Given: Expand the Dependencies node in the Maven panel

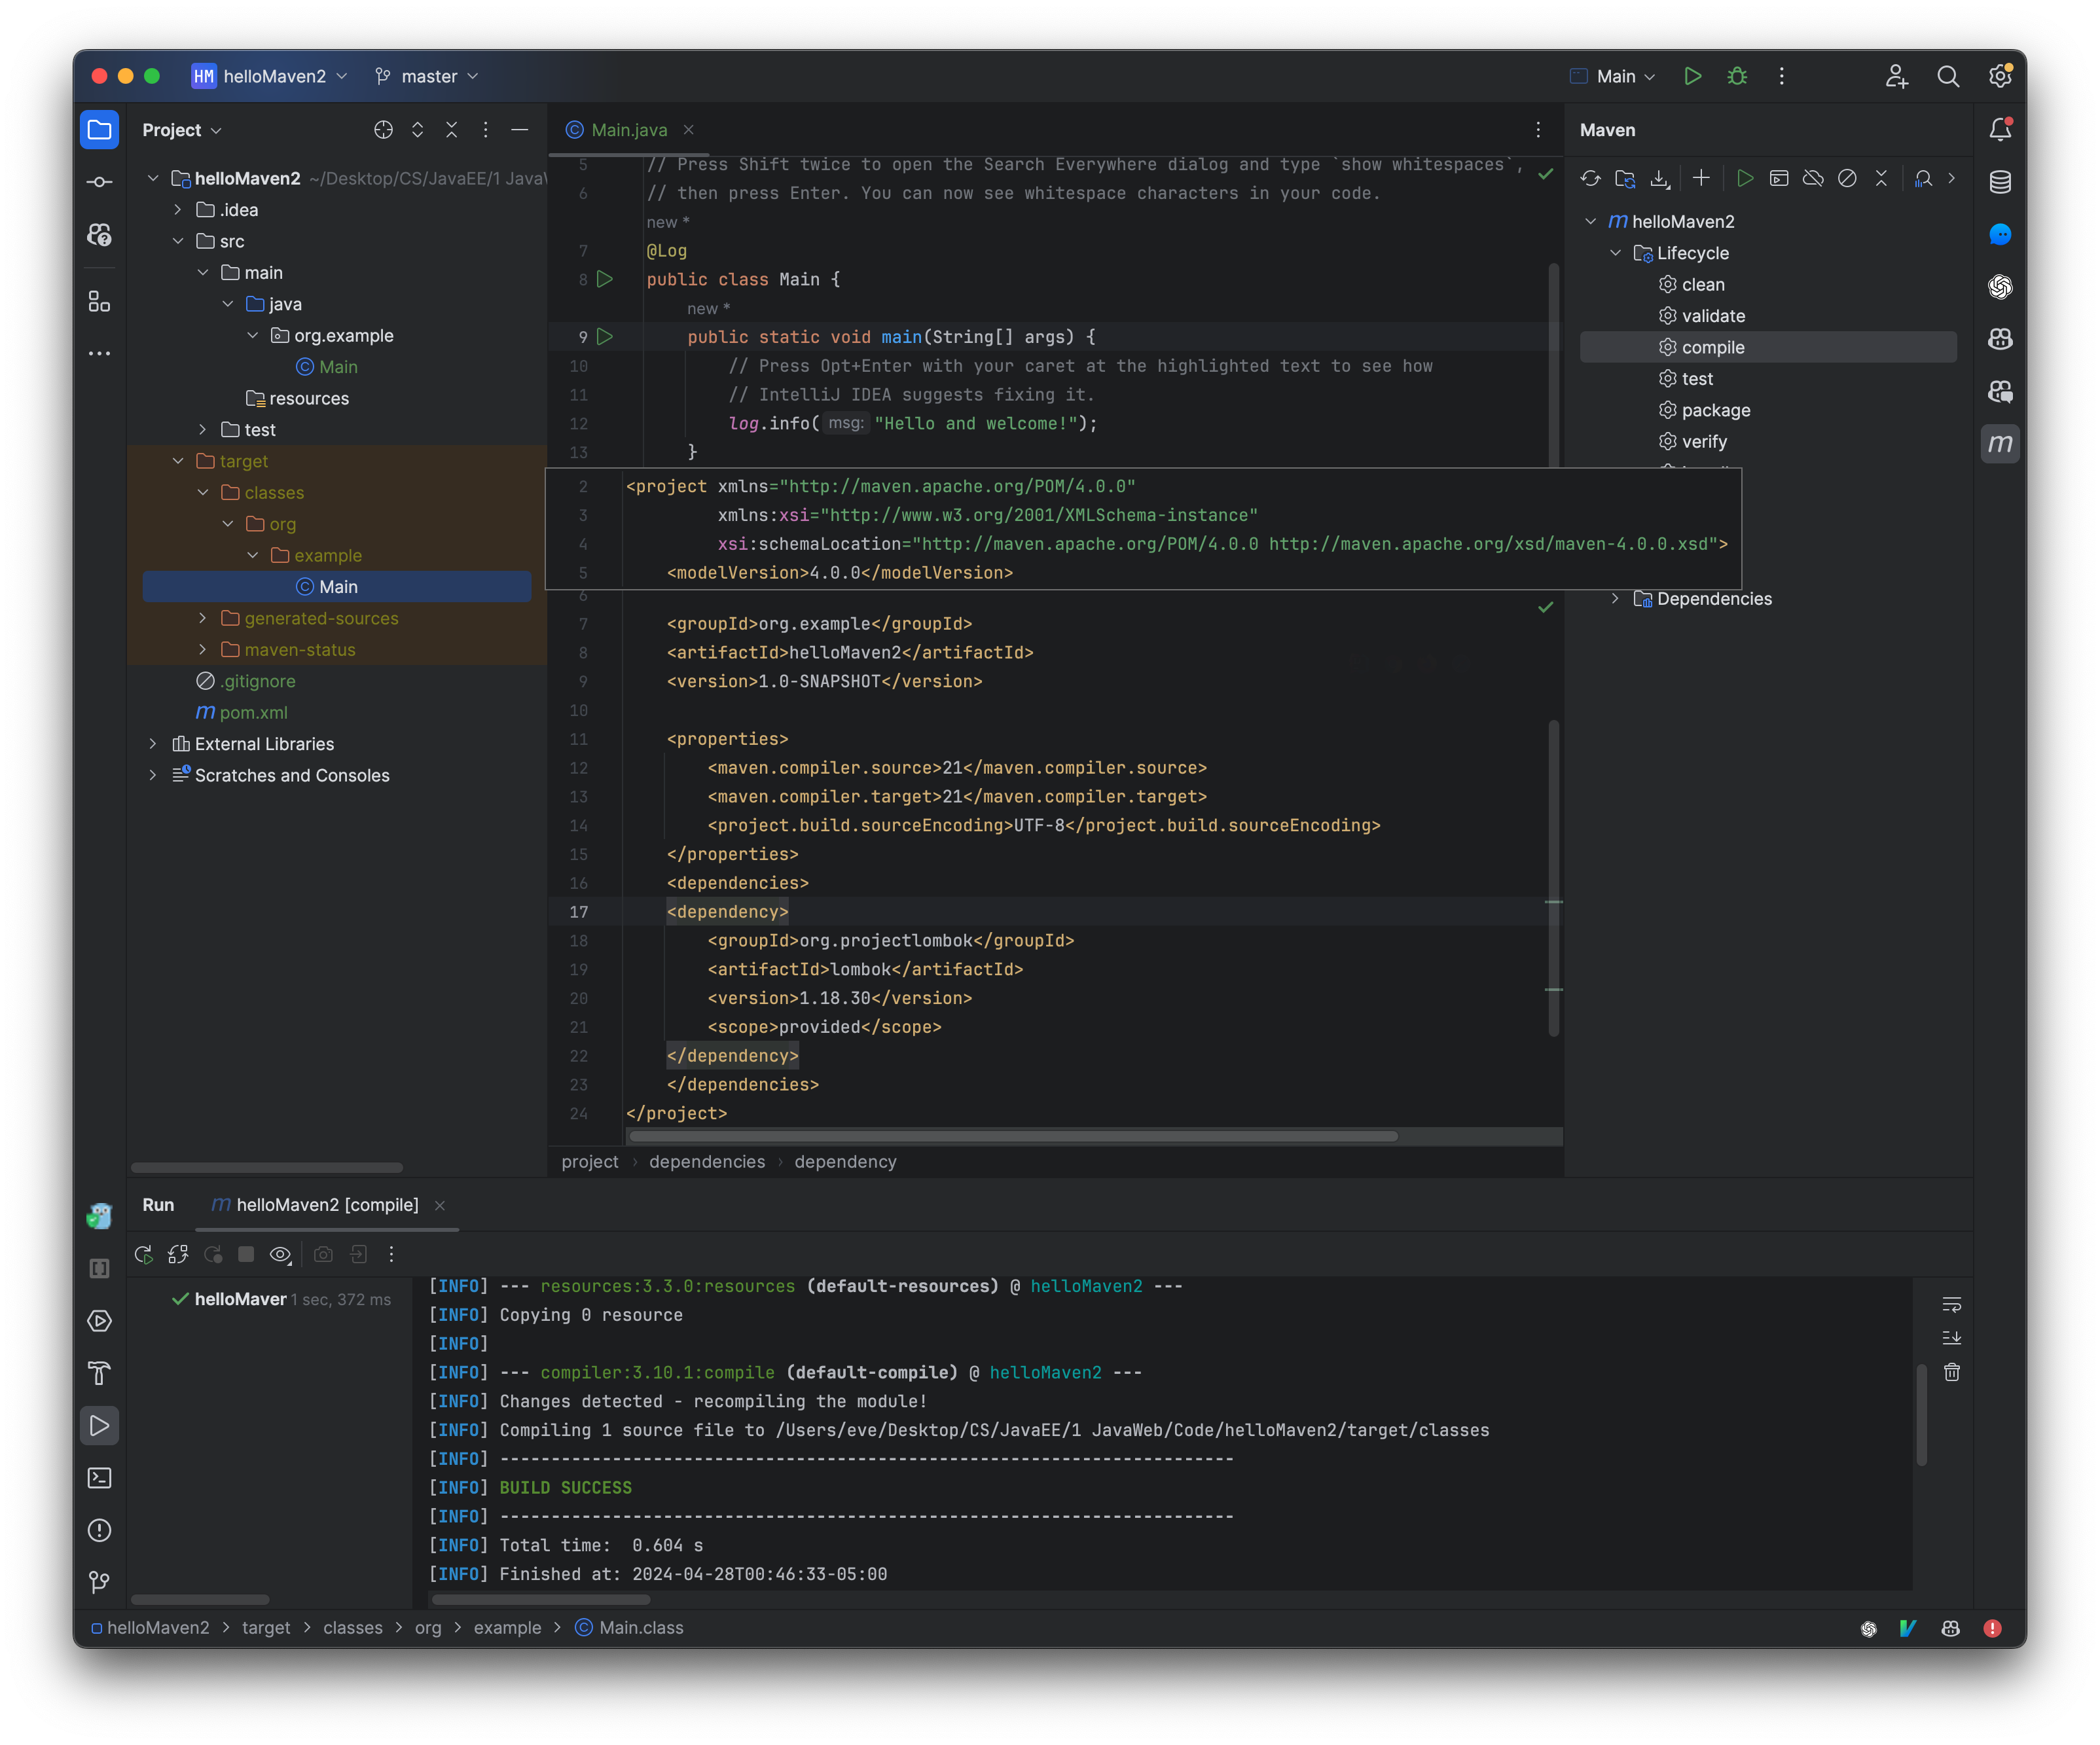Looking at the screenshot, I should coord(1616,598).
